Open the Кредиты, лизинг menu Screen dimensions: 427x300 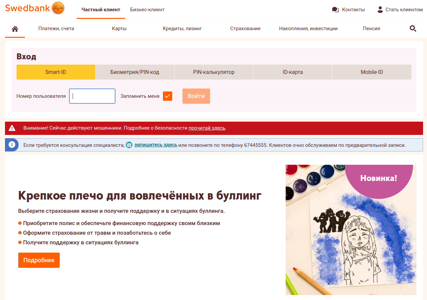[x=182, y=29]
